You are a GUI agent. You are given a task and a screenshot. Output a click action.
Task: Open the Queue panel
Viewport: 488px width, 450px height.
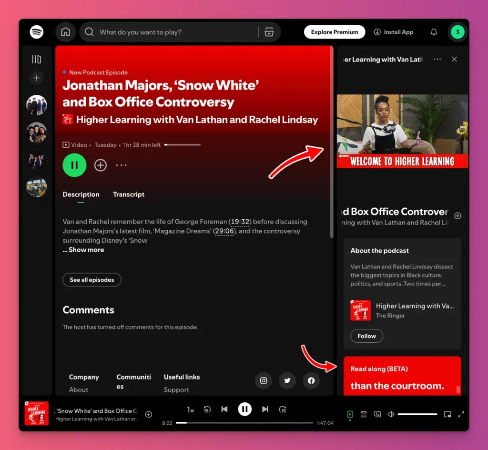364,414
